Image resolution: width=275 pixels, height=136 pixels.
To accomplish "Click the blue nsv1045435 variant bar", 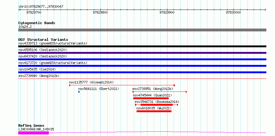I will pyautogui.click(x=142, y=72).
